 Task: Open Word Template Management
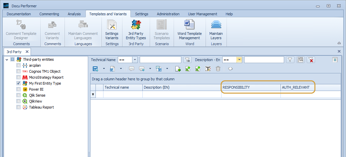[x=189, y=30]
